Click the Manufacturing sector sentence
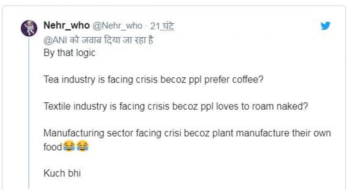This screenshot has width=352, height=190. tap(187, 133)
